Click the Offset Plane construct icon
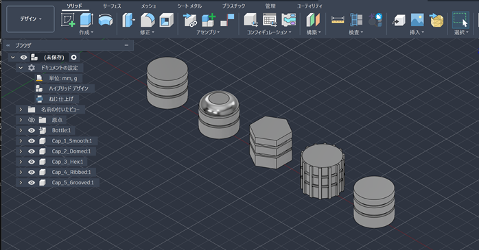Viewport: 479px width, 250px height. (313, 20)
